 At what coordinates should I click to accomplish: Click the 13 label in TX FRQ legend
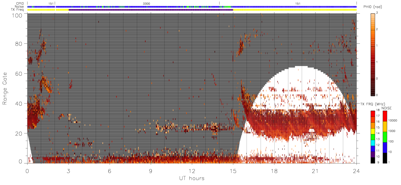[377, 139]
